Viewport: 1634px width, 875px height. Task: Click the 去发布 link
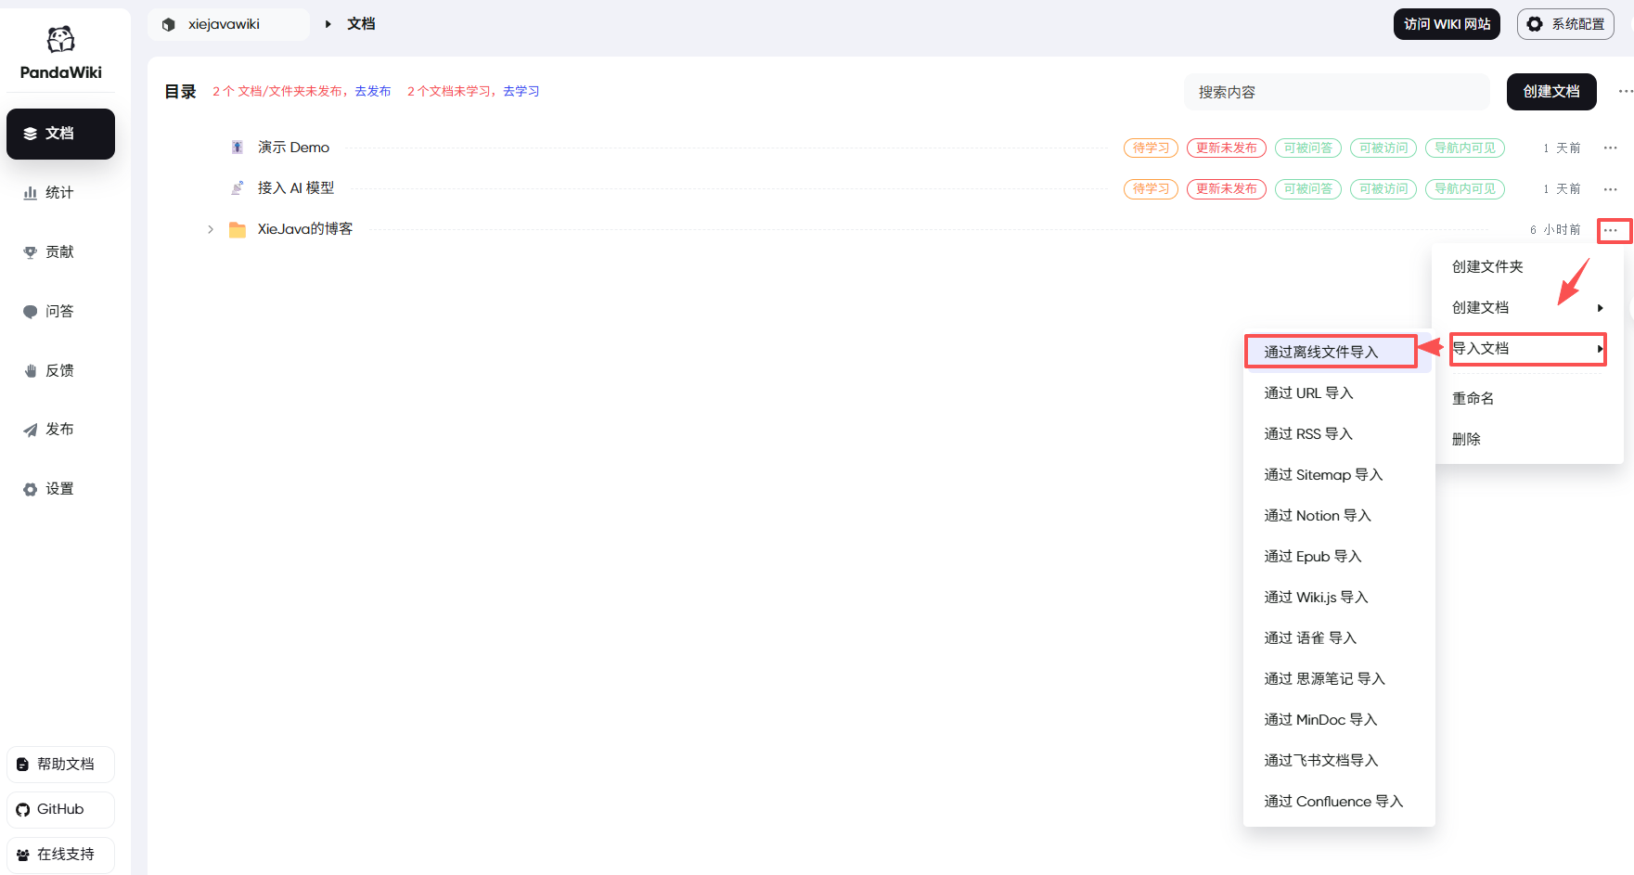tap(372, 92)
